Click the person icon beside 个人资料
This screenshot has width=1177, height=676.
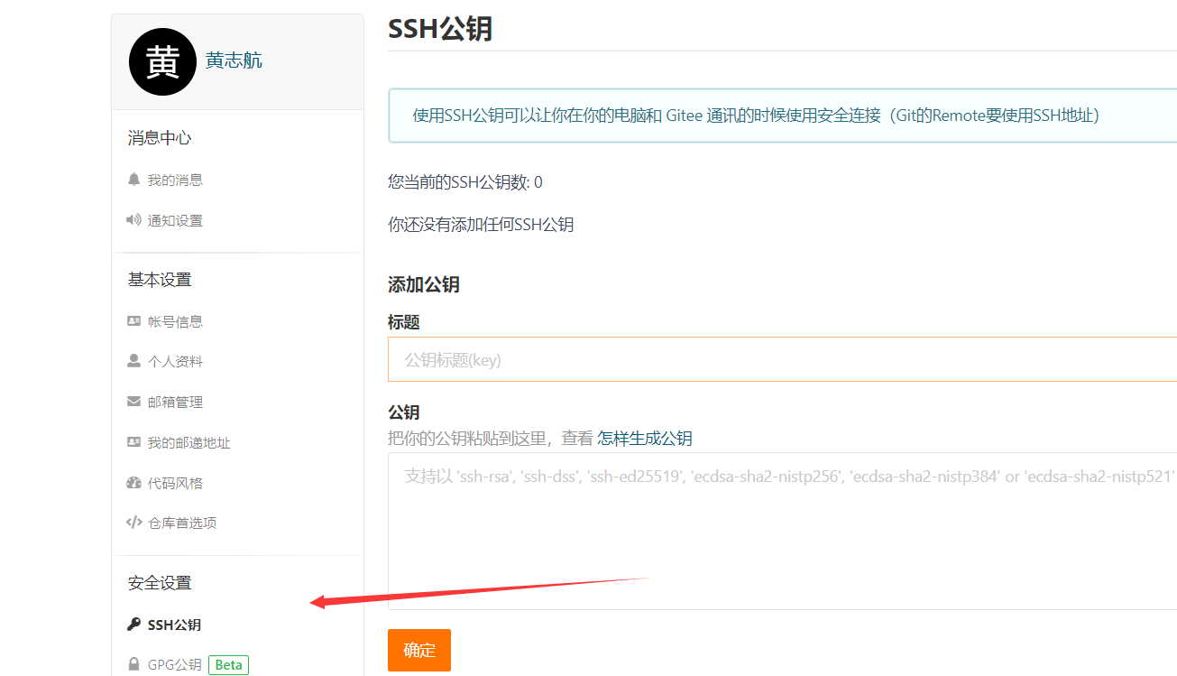pyautogui.click(x=133, y=361)
